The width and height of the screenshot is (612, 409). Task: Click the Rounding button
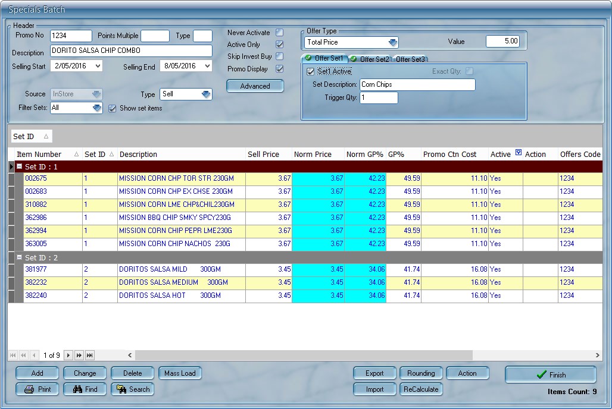point(421,373)
